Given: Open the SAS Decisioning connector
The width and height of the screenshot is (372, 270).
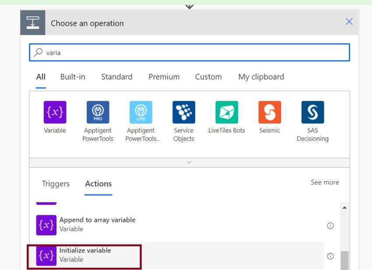Looking at the screenshot, I should (312, 112).
